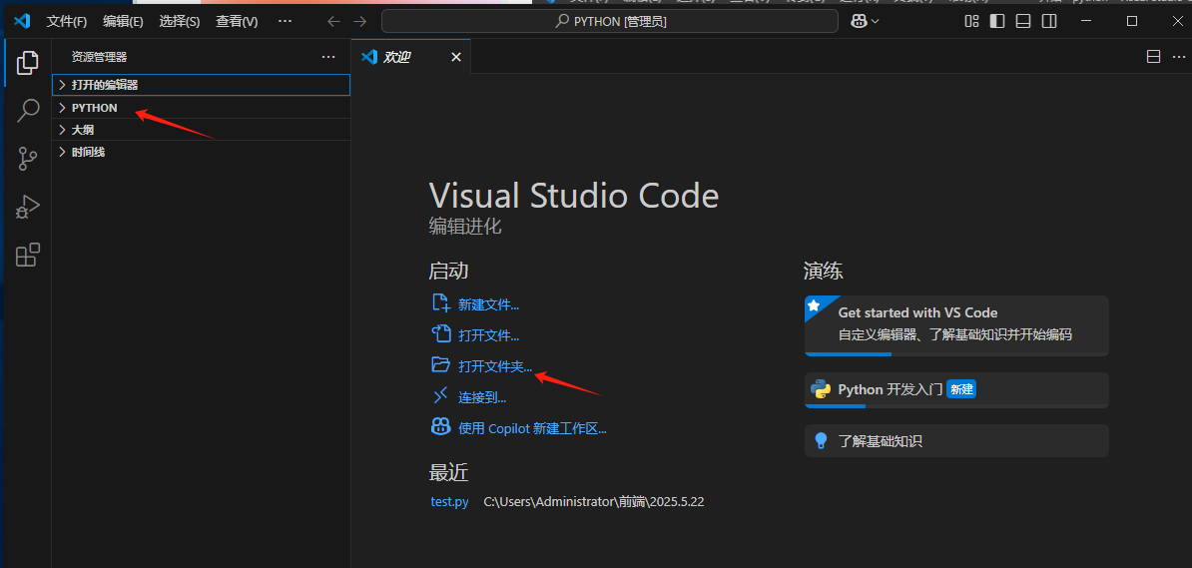Open the Run and Debug view
1192x568 pixels.
tap(27, 207)
